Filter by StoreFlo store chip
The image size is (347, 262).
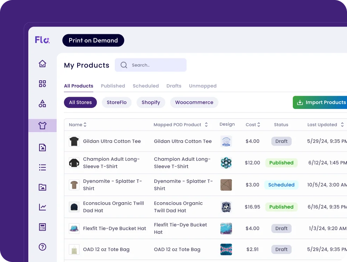(x=117, y=102)
